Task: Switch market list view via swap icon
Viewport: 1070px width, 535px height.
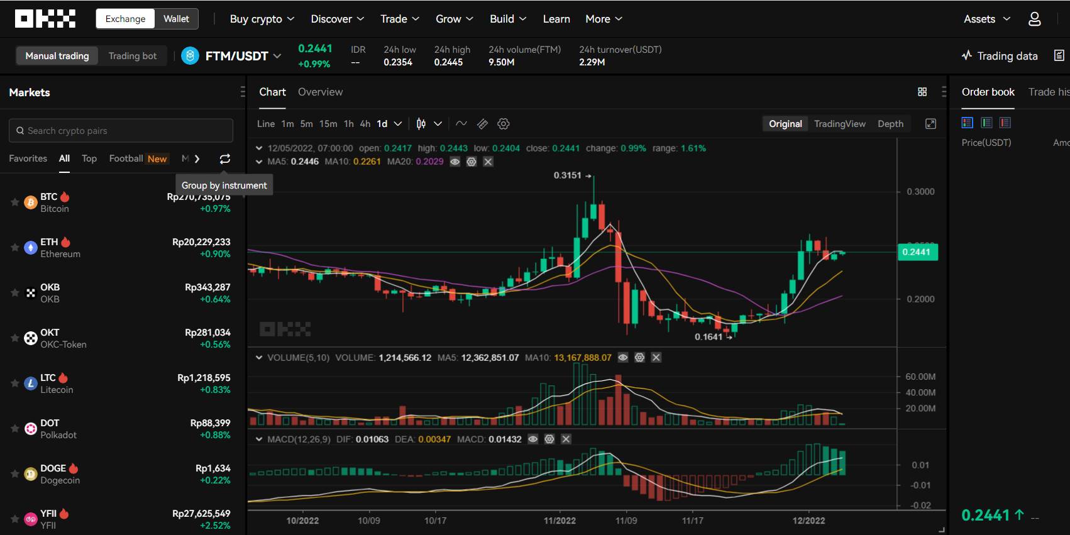Action: 224,159
